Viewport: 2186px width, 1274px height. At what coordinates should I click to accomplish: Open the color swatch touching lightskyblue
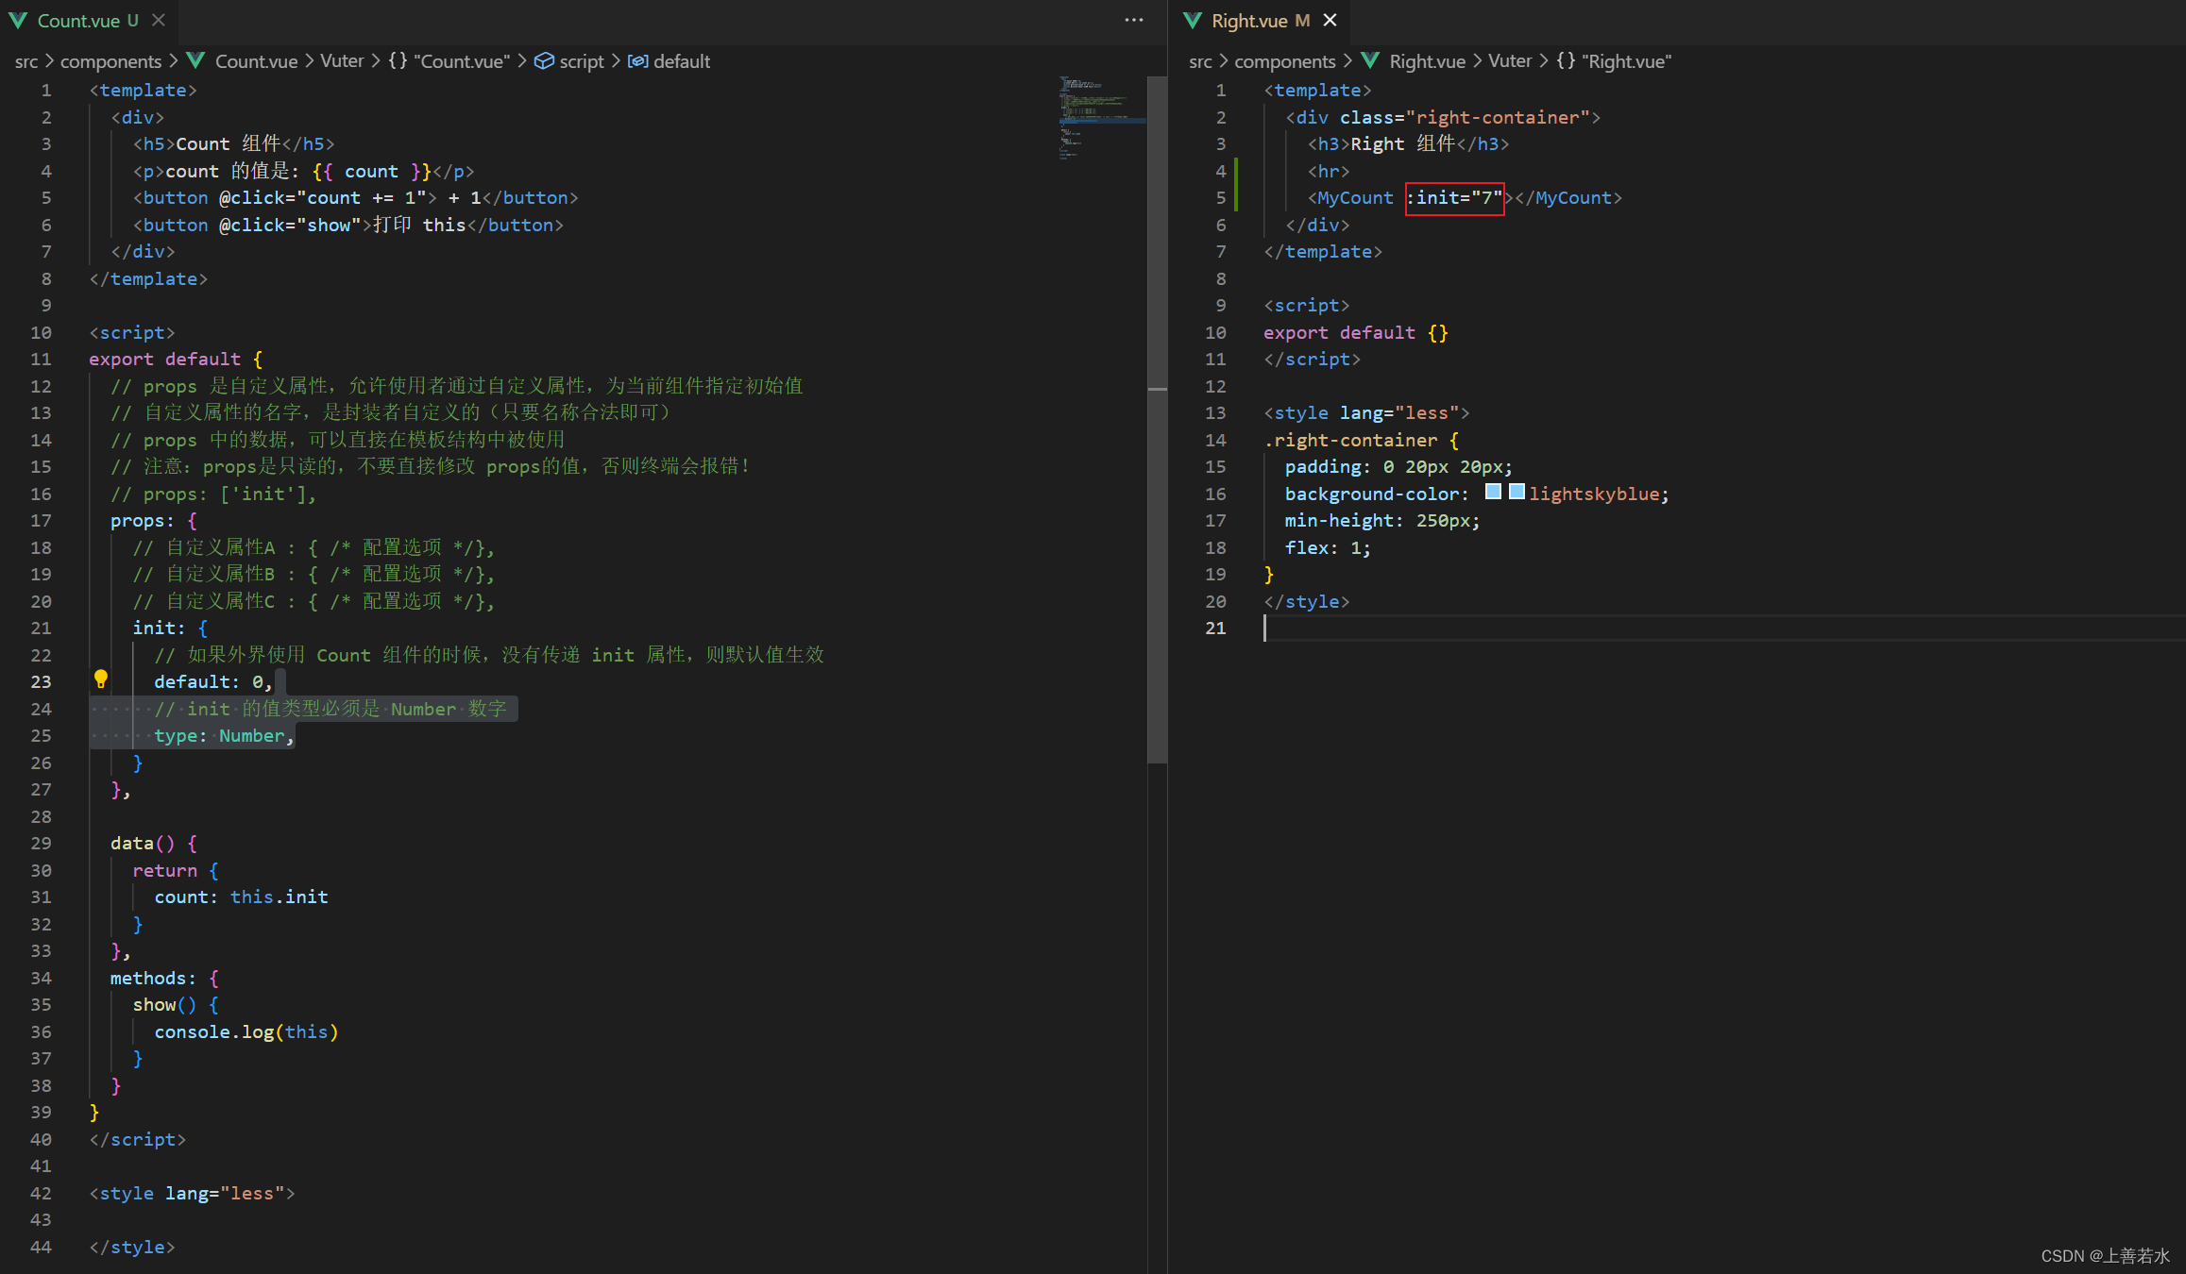coord(1517,492)
